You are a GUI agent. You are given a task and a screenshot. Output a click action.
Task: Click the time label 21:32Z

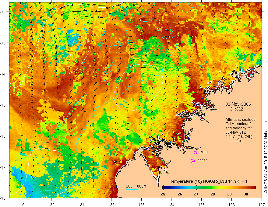coord(237,109)
